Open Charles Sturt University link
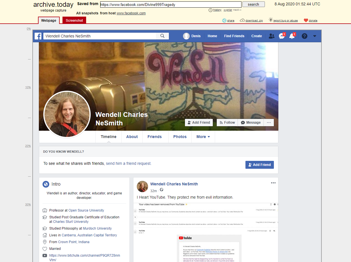 (71, 222)
